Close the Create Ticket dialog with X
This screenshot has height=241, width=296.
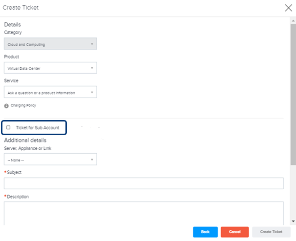(x=289, y=8)
